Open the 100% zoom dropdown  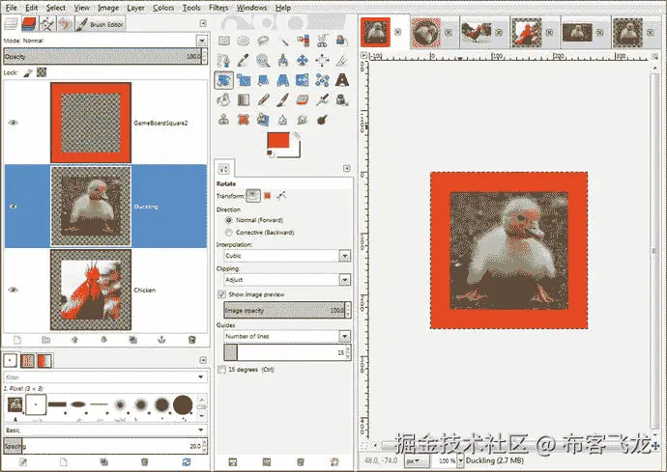(460, 460)
